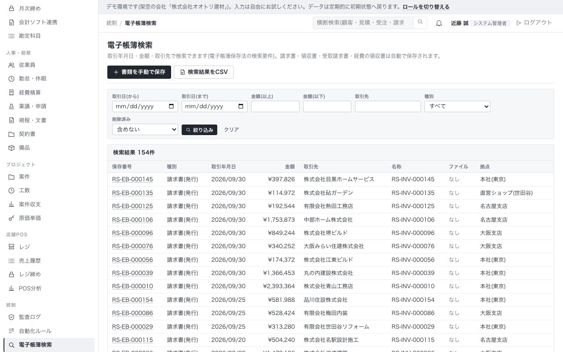Click the 会計ソフト連携 document icon
The image size is (563, 352).
tap(11, 22)
